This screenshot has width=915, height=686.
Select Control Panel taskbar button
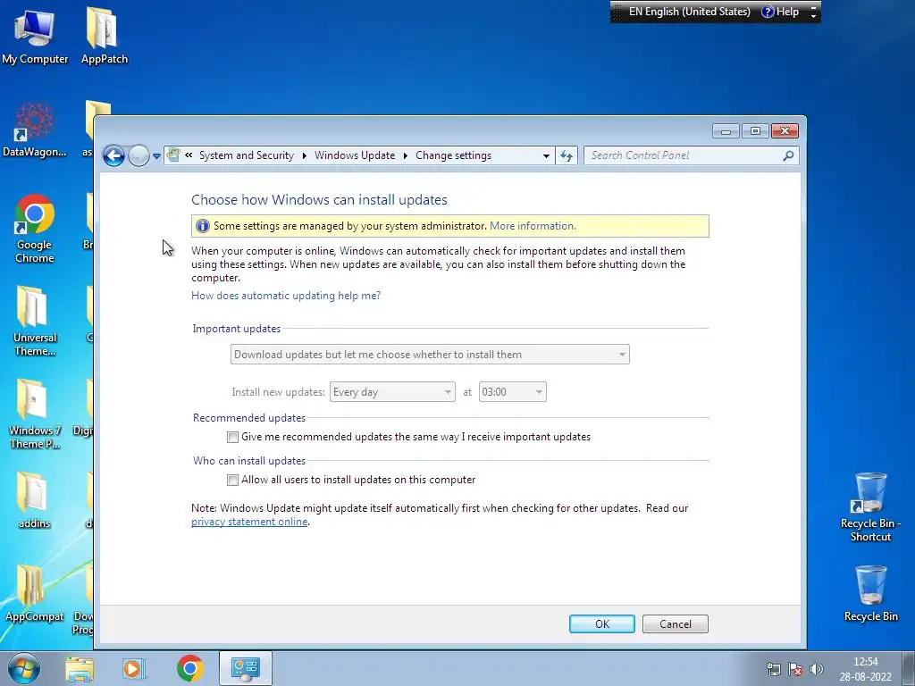(245, 668)
